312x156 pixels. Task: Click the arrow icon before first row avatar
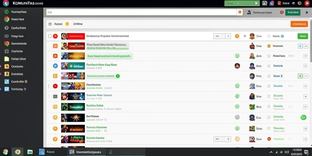click(245, 36)
